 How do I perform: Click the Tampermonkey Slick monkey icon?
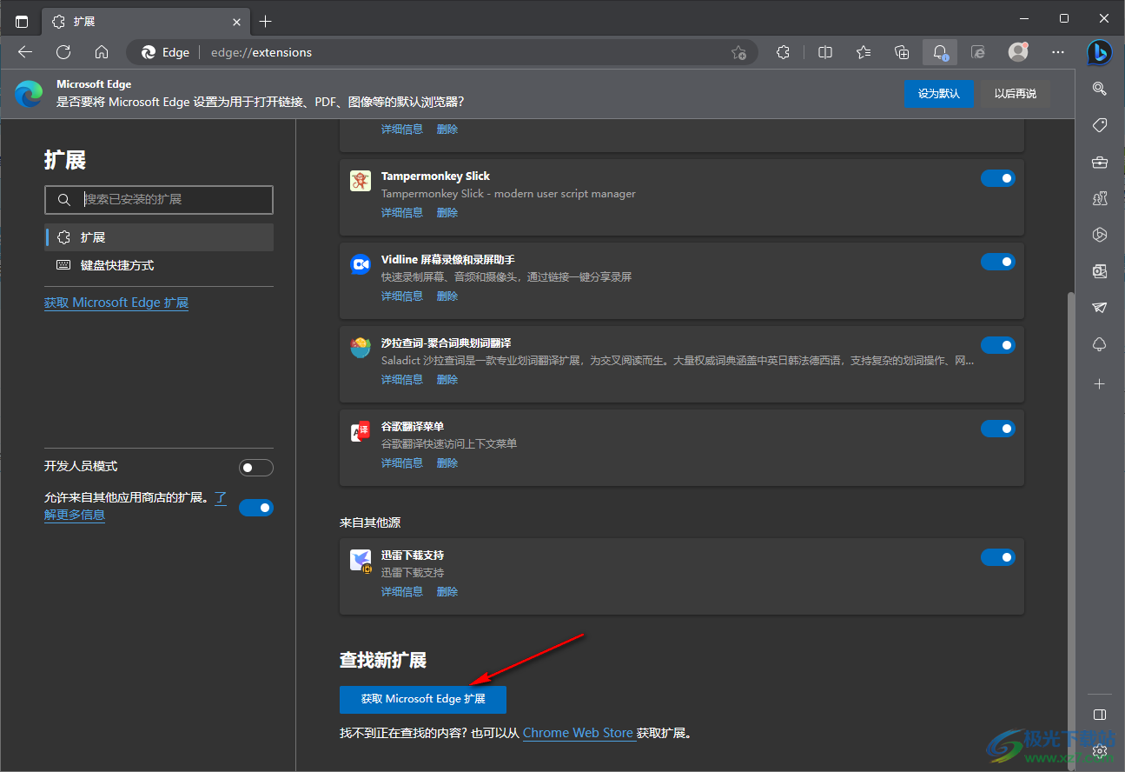[361, 180]
